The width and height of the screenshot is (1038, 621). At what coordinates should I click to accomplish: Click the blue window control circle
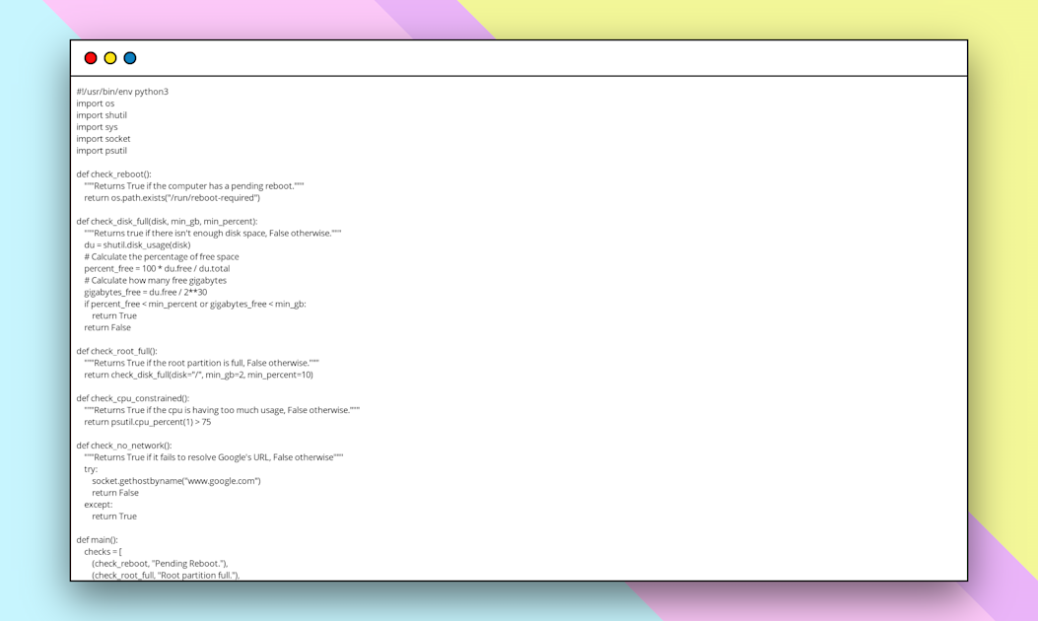coord(129,57)
